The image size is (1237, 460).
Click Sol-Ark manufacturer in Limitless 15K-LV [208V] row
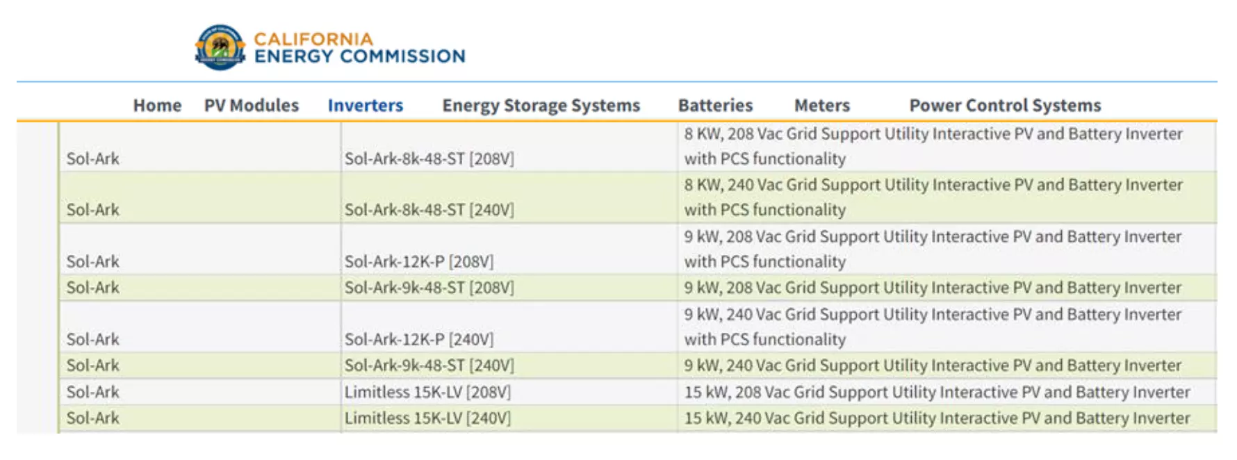coord(93,392)
